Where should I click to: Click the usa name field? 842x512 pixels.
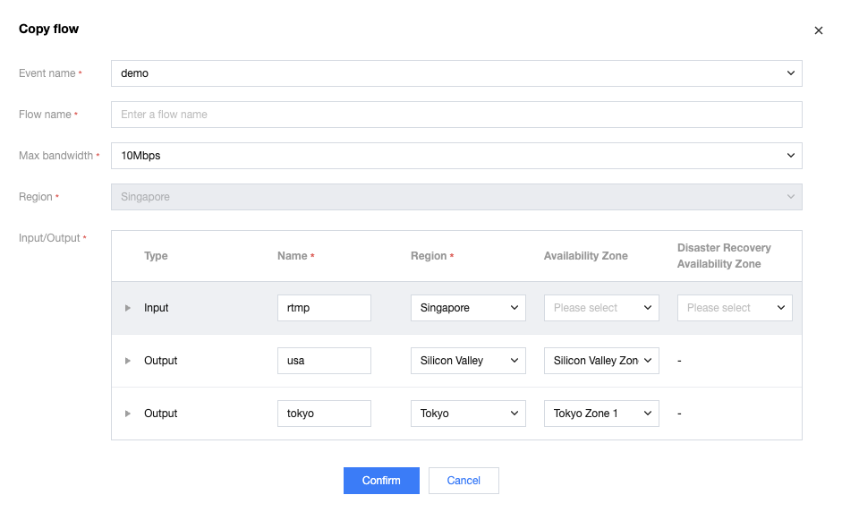(x=324, y=361)
